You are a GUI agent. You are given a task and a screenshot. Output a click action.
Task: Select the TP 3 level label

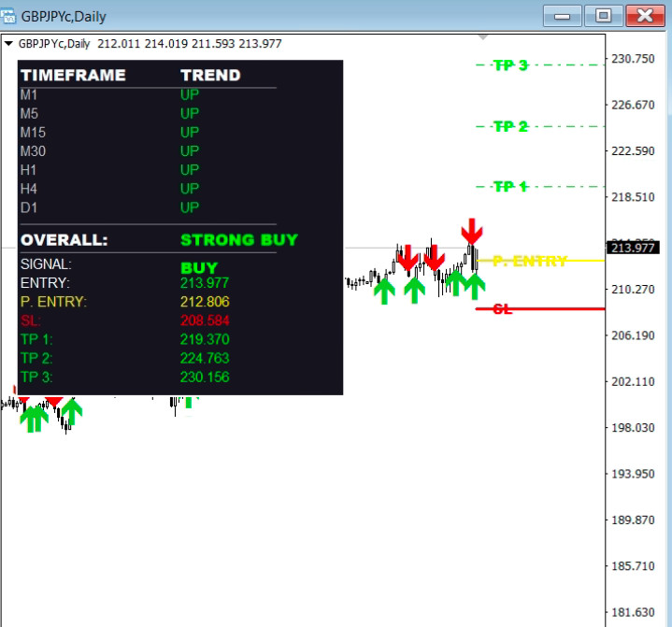coord(510,65)
